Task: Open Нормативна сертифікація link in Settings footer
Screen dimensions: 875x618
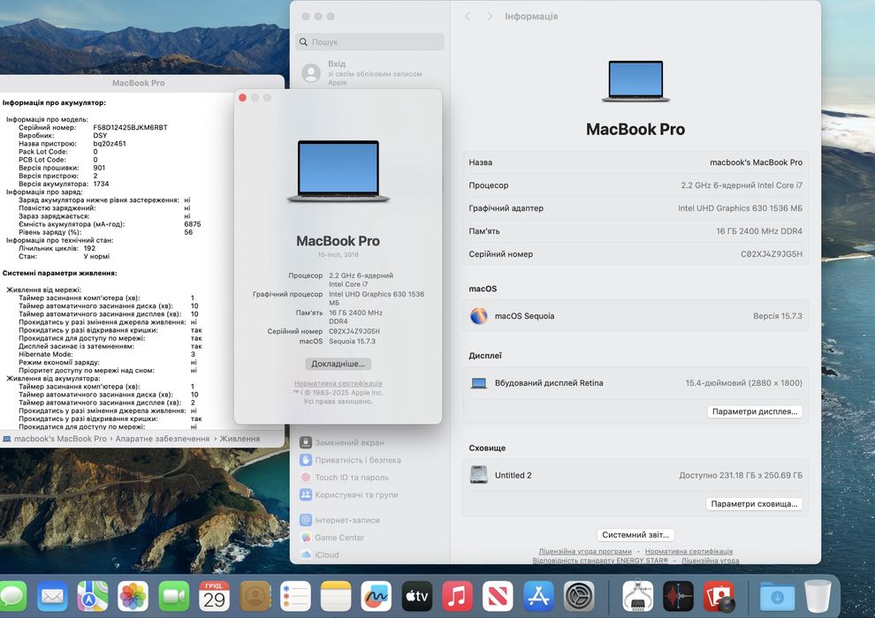Action: [689, 551]
